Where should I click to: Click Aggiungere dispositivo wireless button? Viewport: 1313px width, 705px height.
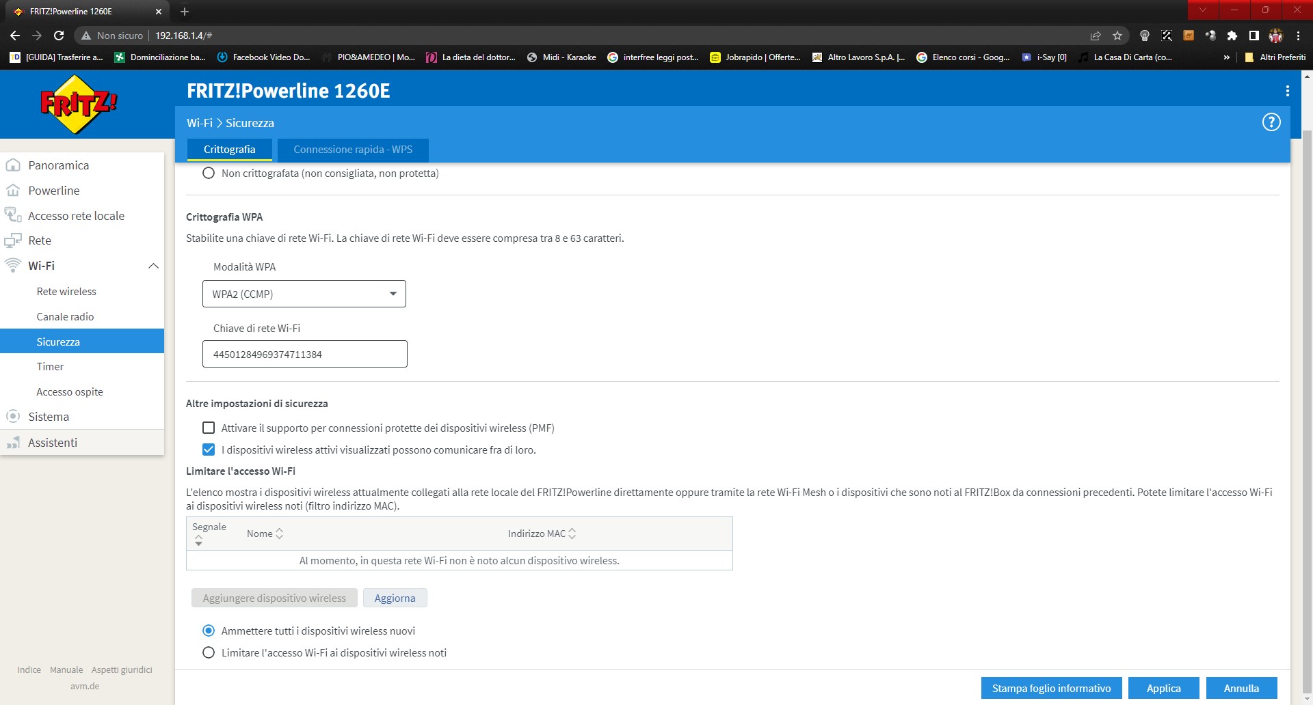tap(274, 598)
